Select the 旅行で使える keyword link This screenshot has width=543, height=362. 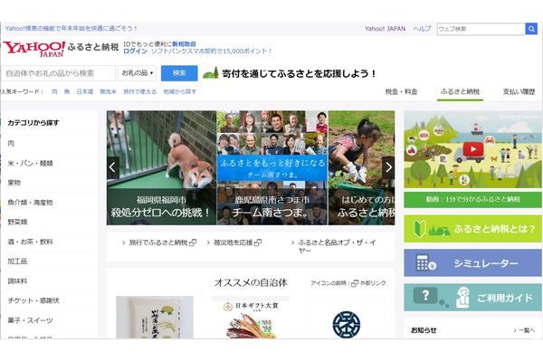pos(139,91)
